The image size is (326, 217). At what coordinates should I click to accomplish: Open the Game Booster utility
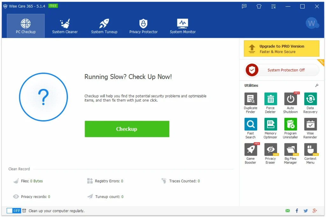click(251, 150)
